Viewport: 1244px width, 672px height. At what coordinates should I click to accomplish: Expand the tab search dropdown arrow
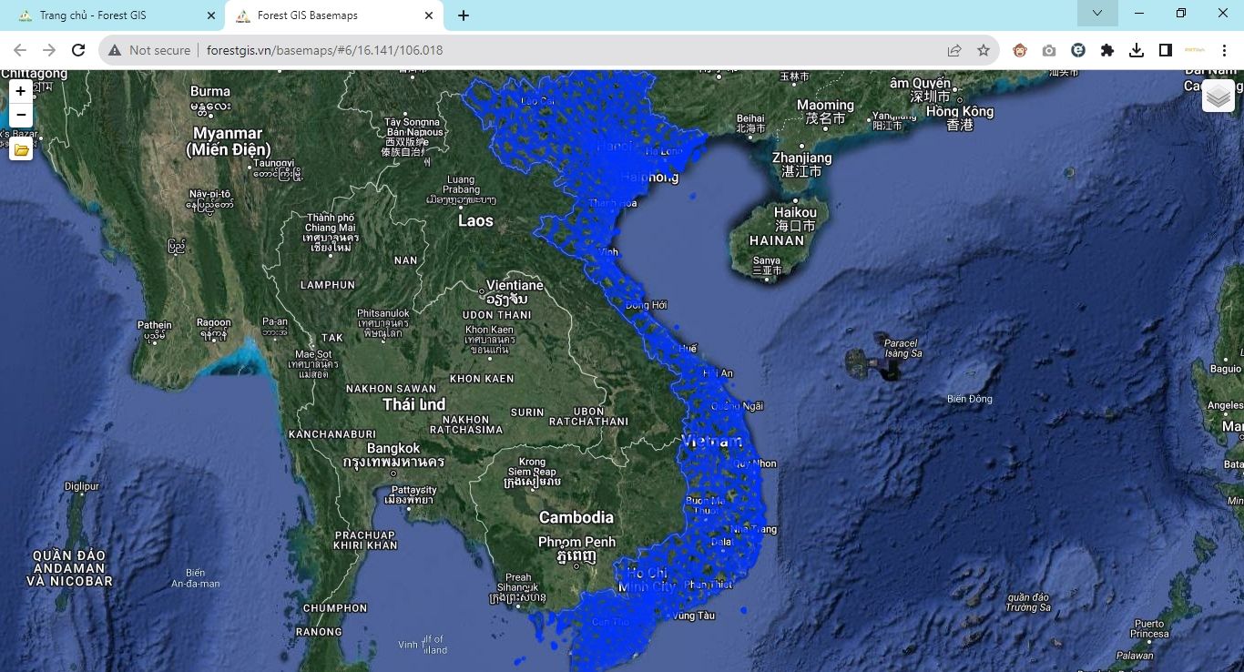(x=1097, y=14)
